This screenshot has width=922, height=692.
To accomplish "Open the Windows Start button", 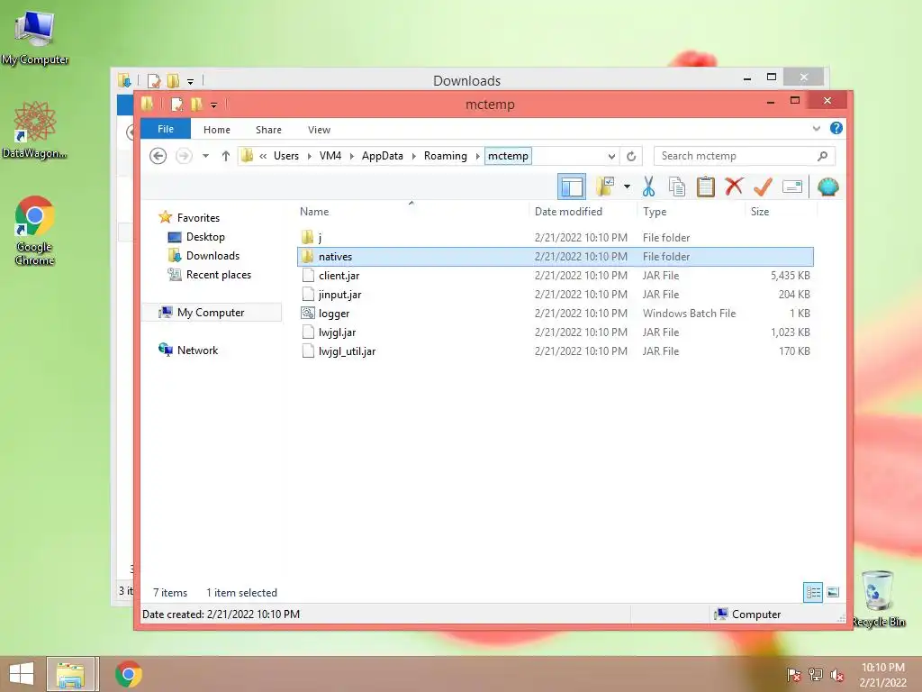I will (x=22, y=674).
